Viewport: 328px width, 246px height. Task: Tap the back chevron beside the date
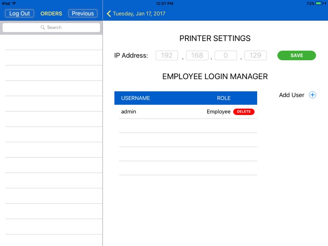109,14
